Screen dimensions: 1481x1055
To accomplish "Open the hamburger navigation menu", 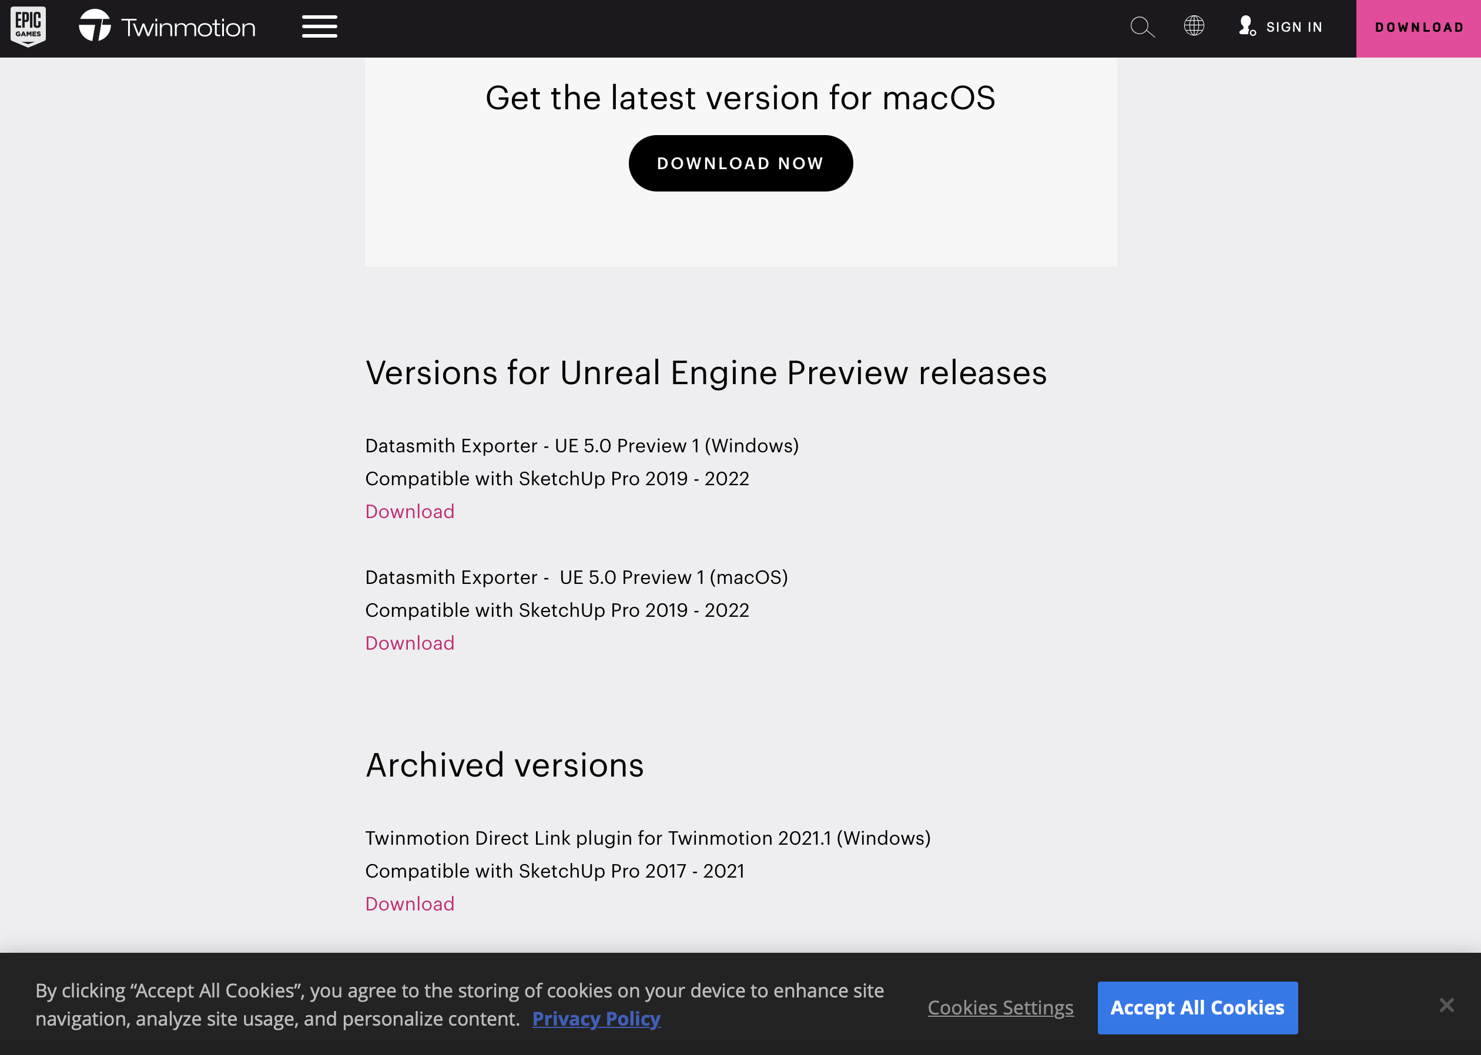I will tap(319, 27).
